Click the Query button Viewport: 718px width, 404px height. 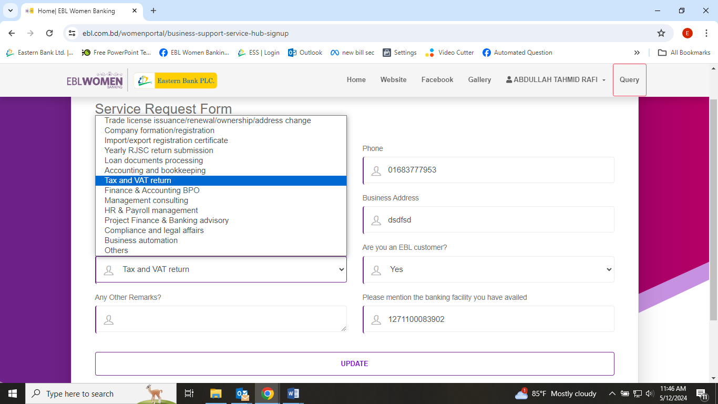coord(629,80)
